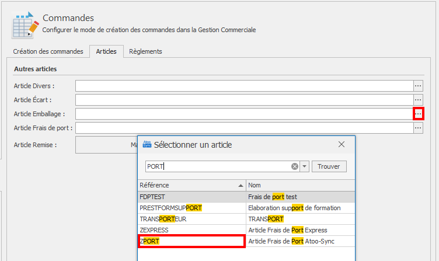Screen dimensions: 439x261
Task: Open article browser for Article Emballage
Action: point(418,114)
